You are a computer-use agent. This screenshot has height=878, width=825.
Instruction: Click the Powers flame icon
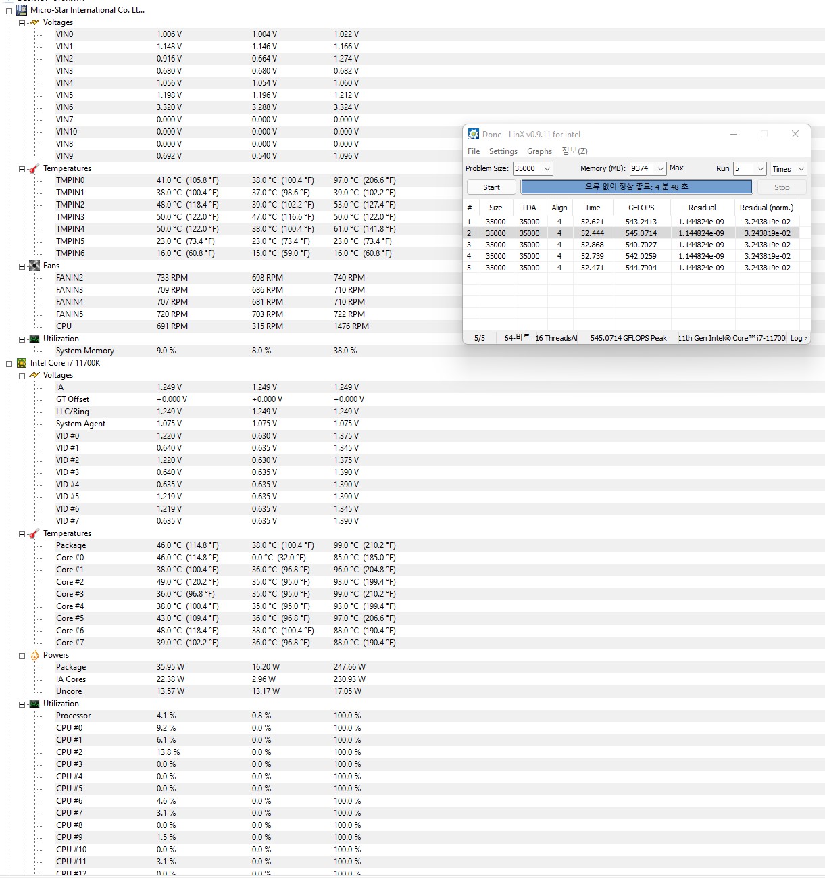pyautogui.click(x=34, y=655)
